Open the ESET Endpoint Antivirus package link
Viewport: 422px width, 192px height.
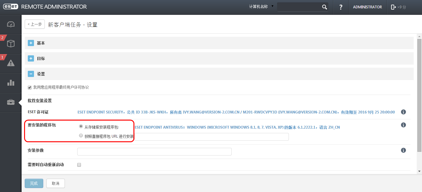click(237, 127)
